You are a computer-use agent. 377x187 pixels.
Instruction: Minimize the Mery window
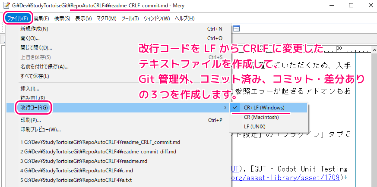coord(331,6)
